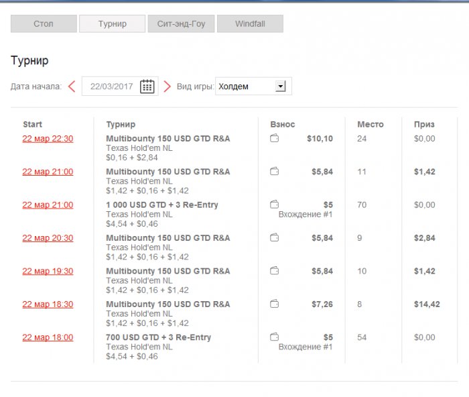Click wallet icon in 19:30 tournament row
Viewport: 469px width, 397px height.
(274, 271)
